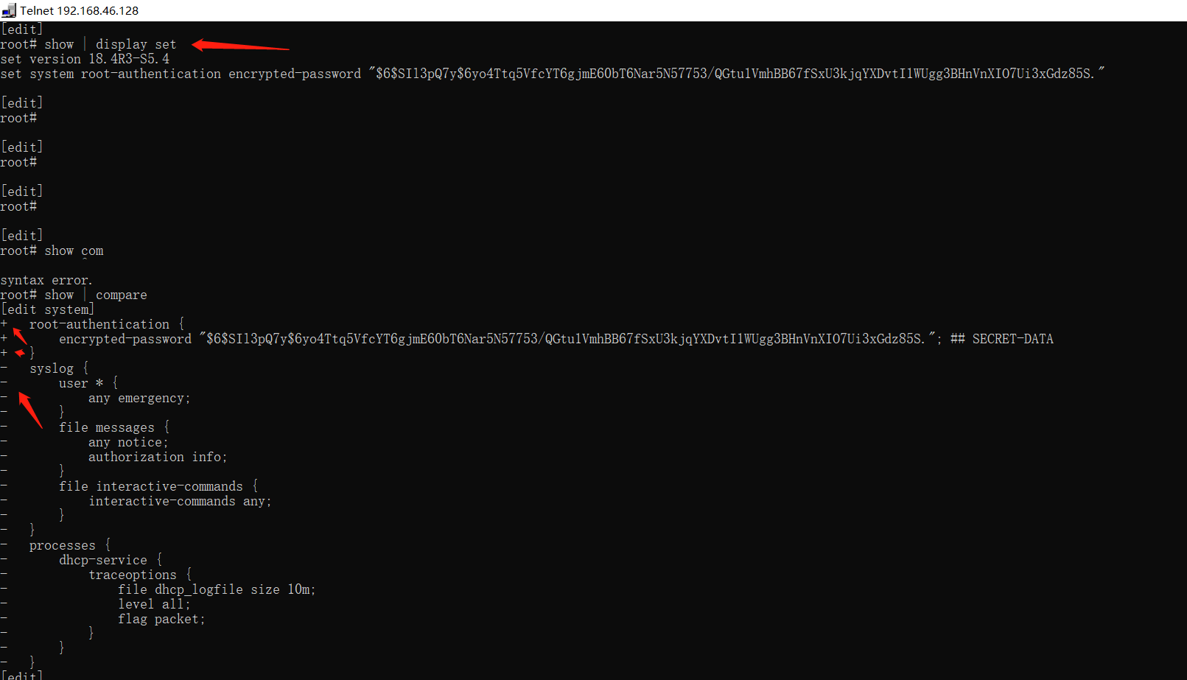Click the 'show | compare' command text
Screen dimensions: 1187x680
(96, 295)
